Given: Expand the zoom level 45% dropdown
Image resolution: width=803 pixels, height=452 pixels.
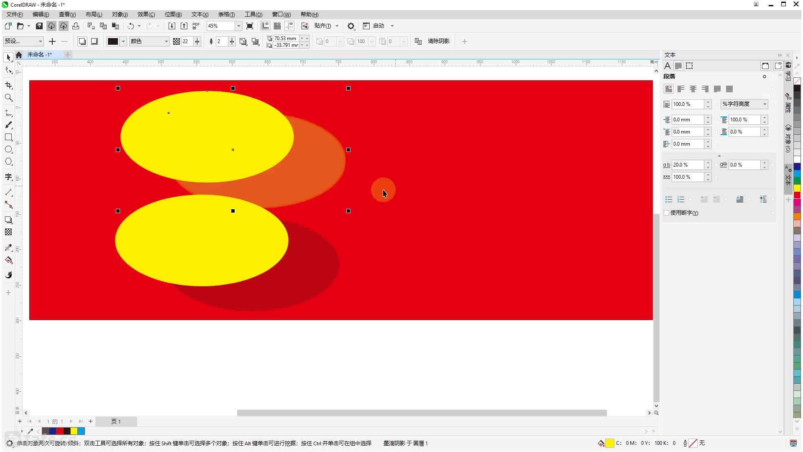Looking at the screenshot, I should coord(238,26).
